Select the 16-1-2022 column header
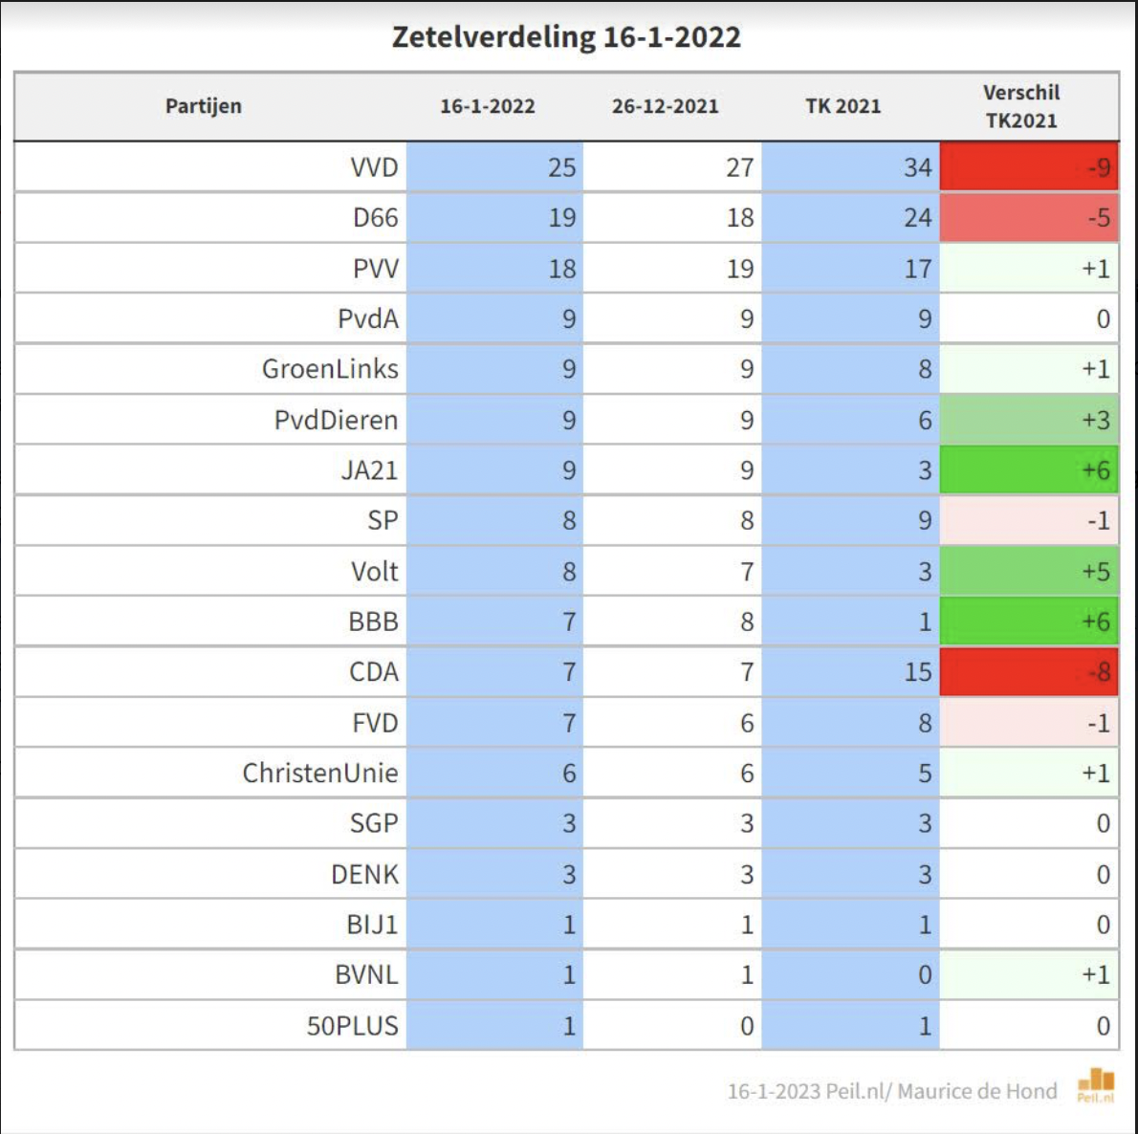1138x1134 pixels. tap(487, 106)
